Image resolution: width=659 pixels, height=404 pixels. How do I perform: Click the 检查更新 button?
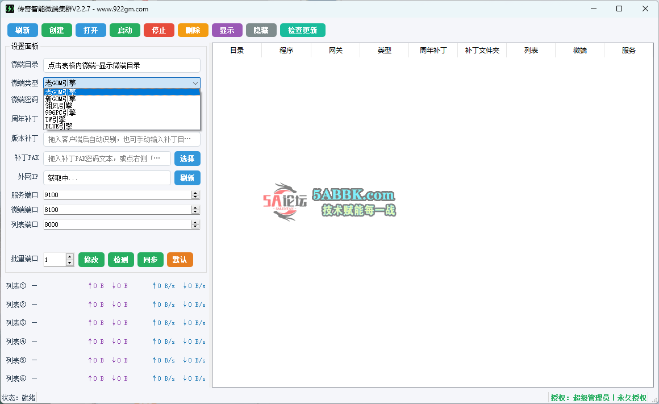click(x=303, y=30)
